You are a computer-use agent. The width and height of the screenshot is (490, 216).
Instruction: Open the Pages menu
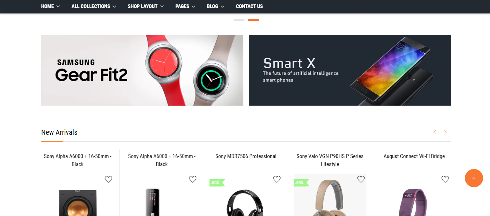click(x=185, y=6)
